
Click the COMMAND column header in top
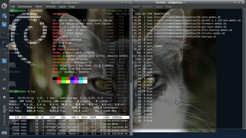[117, 117]
